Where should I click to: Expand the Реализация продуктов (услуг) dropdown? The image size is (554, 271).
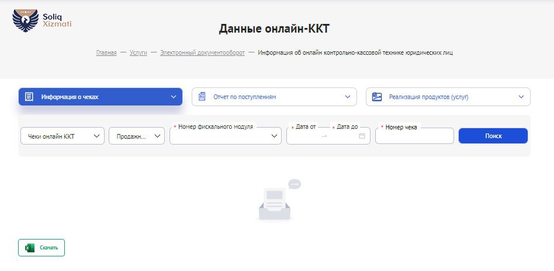pos(521,97)
